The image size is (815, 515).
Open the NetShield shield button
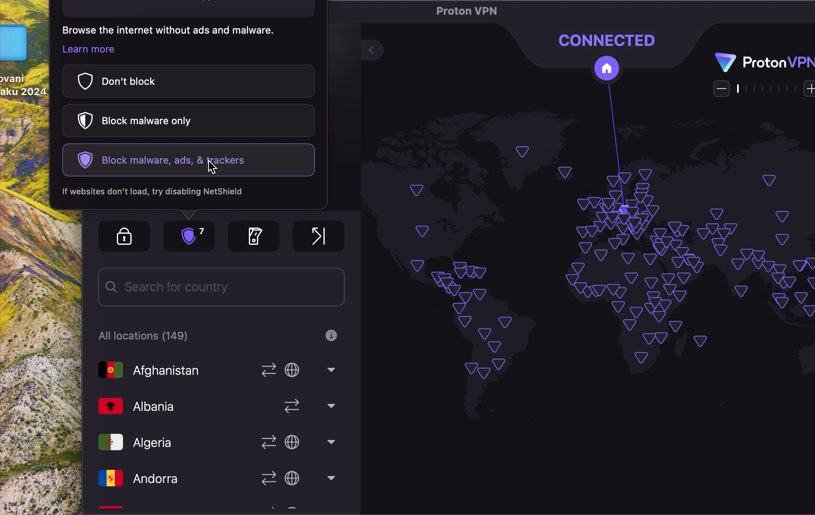tap(189, 236)
